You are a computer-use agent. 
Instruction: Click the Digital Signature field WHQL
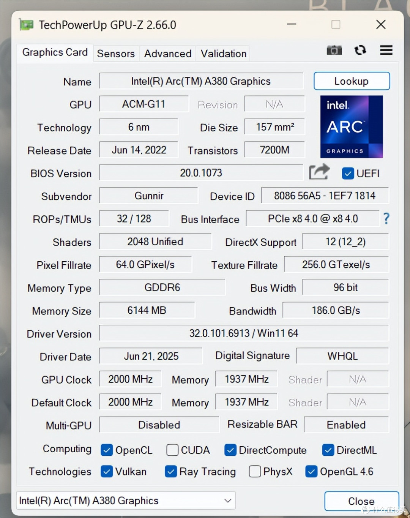pos(342,356)
